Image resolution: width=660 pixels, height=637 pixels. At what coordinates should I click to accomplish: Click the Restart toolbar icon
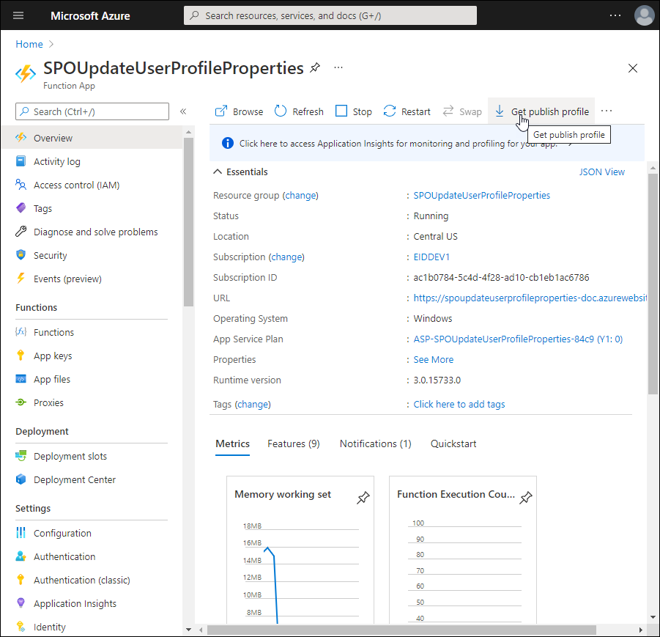(390, 111)
